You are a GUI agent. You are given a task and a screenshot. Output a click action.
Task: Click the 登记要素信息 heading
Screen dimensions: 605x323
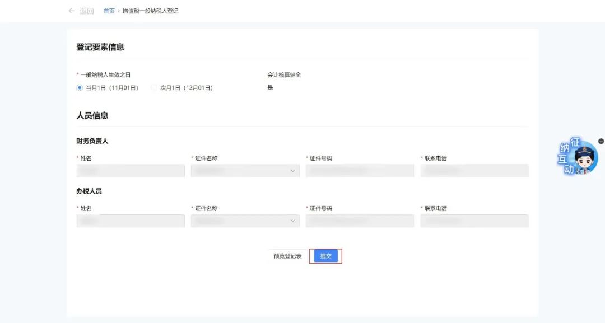pyautogui.click(x=100, y=47)
